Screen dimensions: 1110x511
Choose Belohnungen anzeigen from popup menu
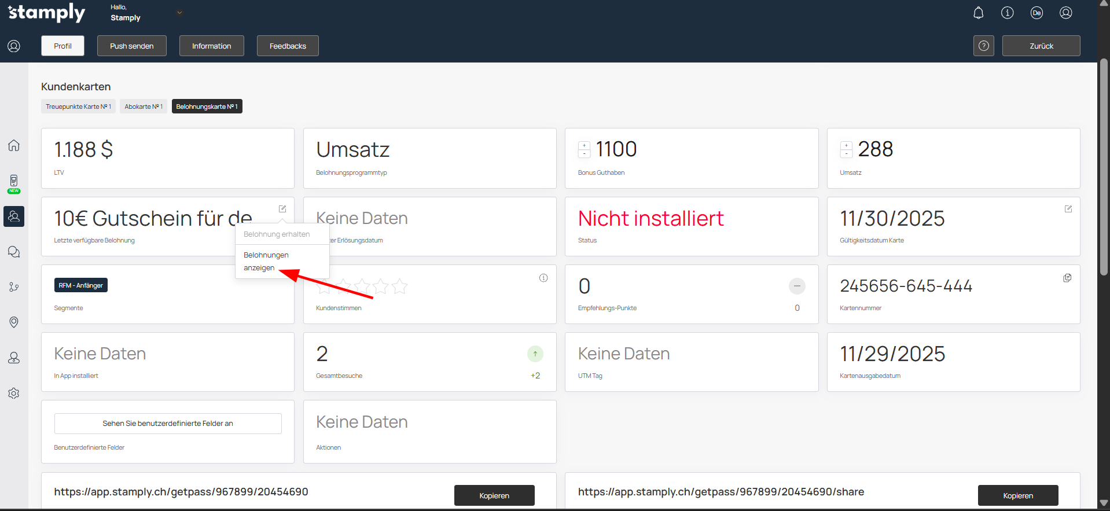(x=266, y=261)
